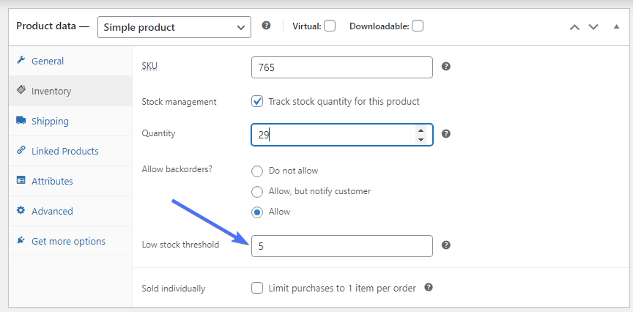This screenshot has width=633, height=312.
Task: Collapse the Product data panel triangle
Action: pos(616,26)
